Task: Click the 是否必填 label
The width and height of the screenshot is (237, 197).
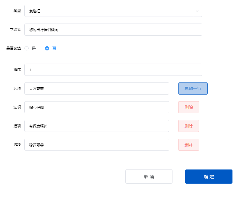Action: coord(14,48)
